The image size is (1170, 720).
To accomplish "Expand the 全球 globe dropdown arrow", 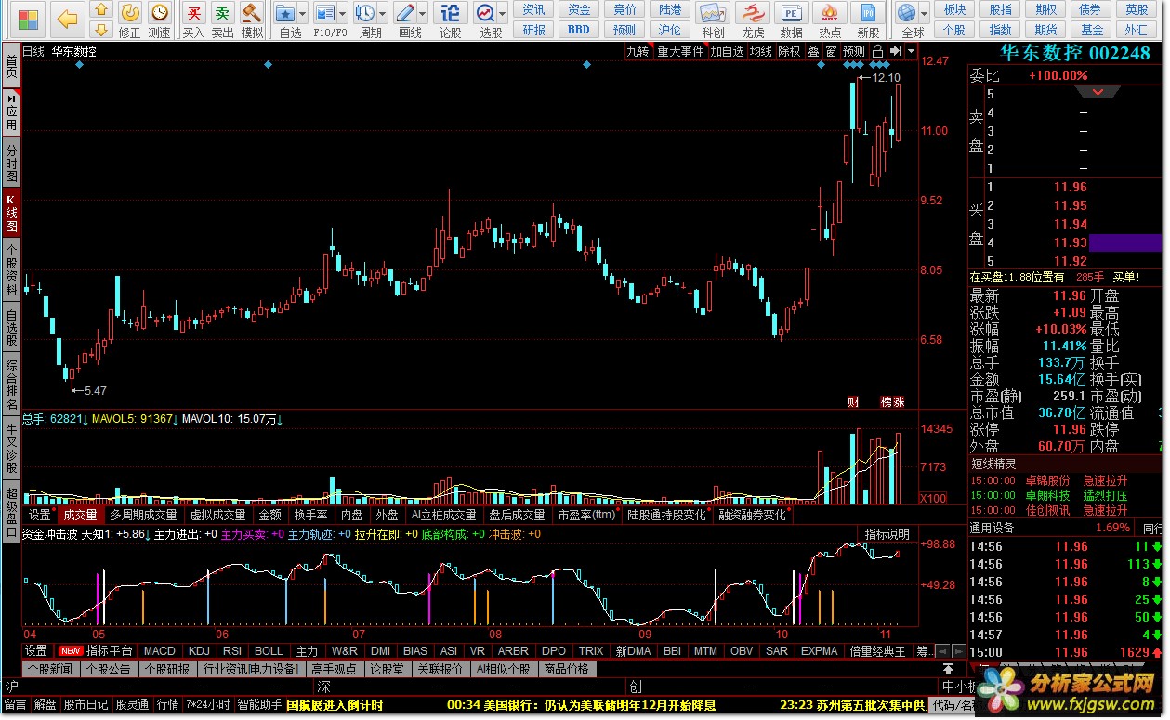I will pos(925,13).
